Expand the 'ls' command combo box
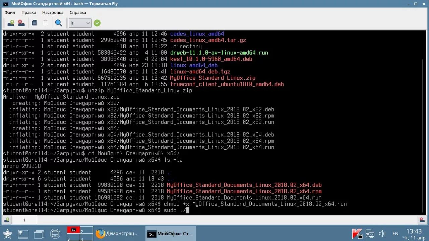 (80, 23)
